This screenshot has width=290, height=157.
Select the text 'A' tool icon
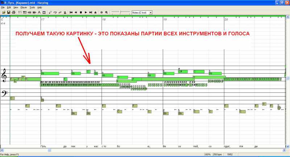point(39,13)
